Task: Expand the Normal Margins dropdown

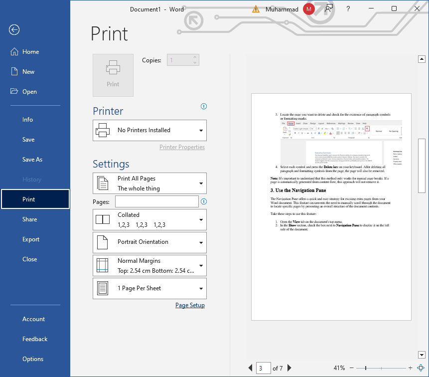Action: tap(149, 265)
